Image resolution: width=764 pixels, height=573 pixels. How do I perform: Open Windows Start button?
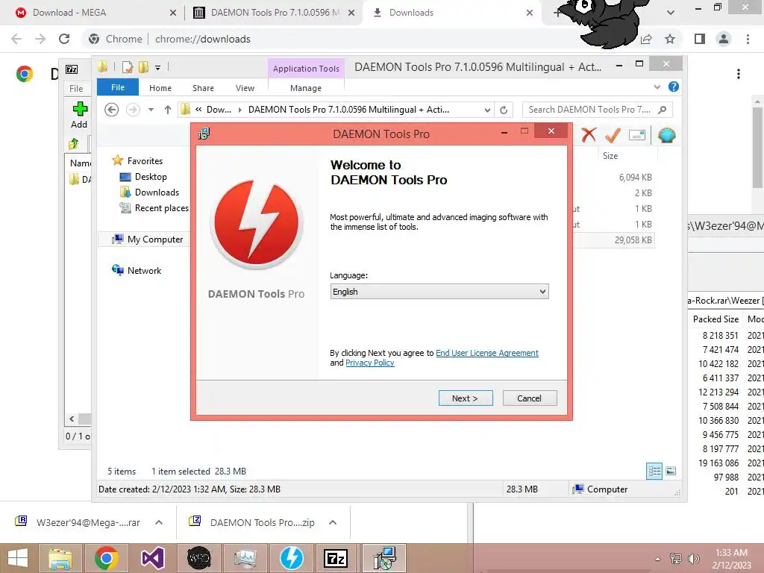[18, 558]
